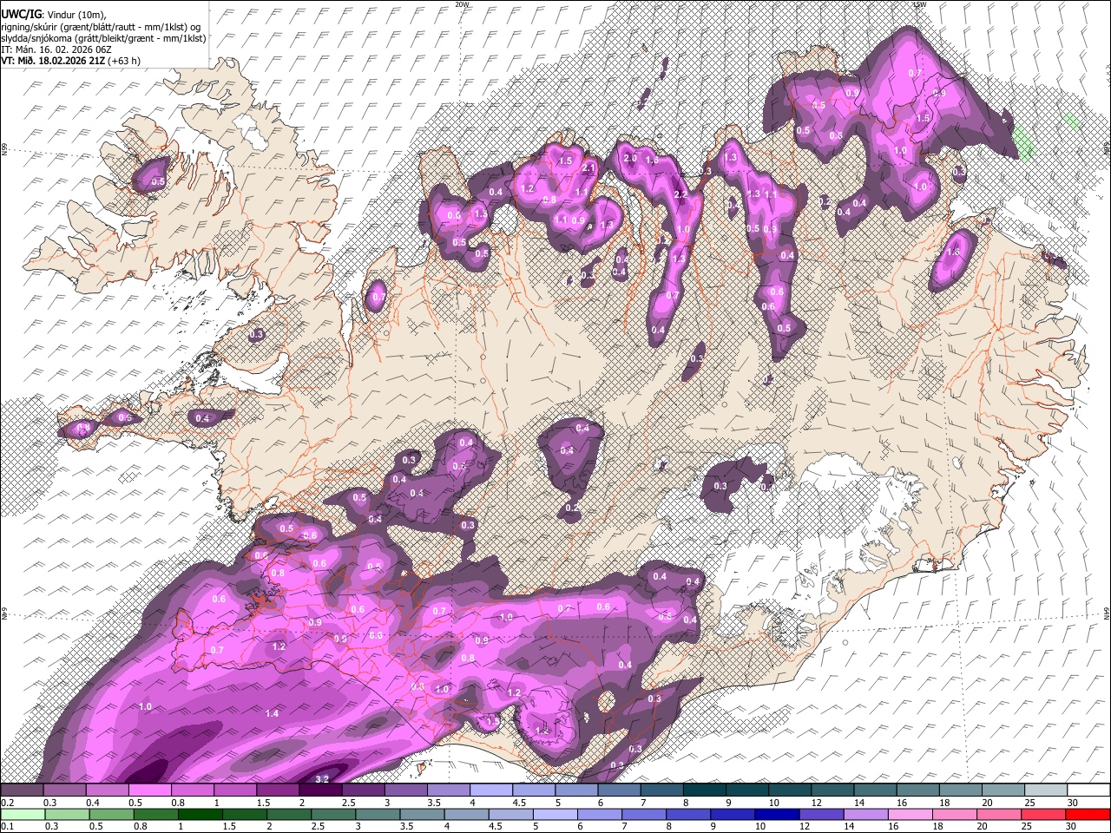The image size is (1111, 833).
Task: Click the bright pink swatch between 0.5 and 0.8
Action: [x=150, y=790]
